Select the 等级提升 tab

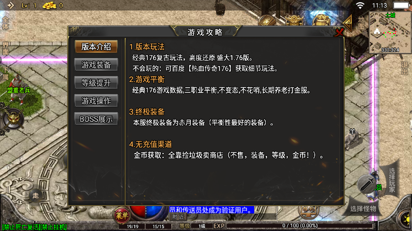(96, 83)
